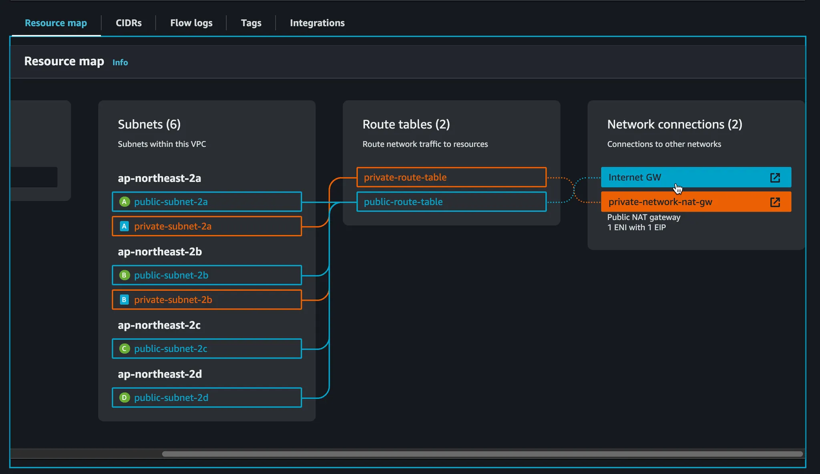Open Info link beside Resource map

pos(120,63)
